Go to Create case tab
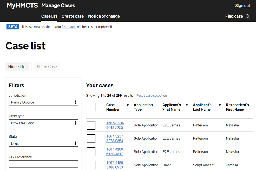The image size is (256, 171). click(73, 16)
